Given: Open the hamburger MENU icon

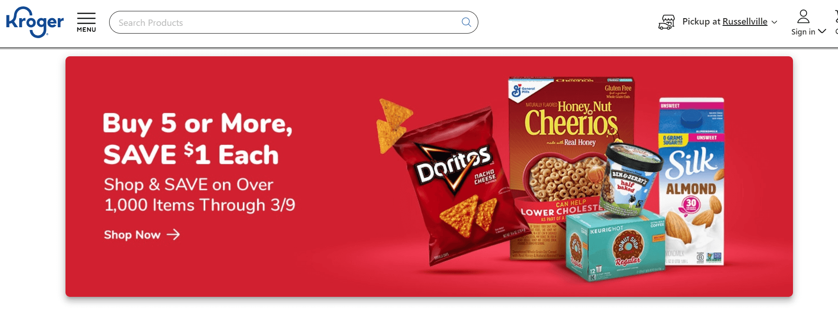Looking at the screenshot, I should coord(86,18).
